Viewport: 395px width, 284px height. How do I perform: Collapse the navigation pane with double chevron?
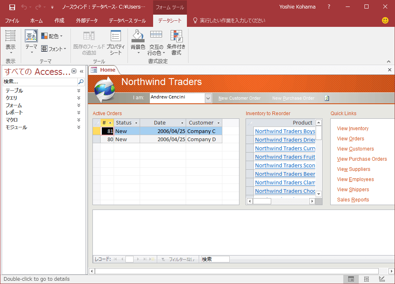[x=81, y=72]
